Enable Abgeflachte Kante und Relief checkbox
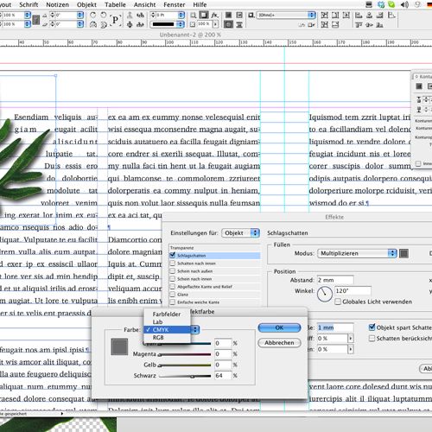The height and width of the screenshot is (432, 432). point(173,286)
